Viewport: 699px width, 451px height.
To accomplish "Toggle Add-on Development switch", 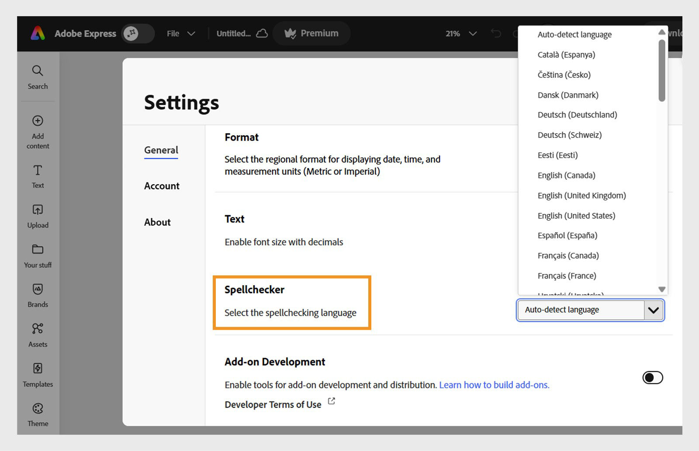I will [653, 378].
